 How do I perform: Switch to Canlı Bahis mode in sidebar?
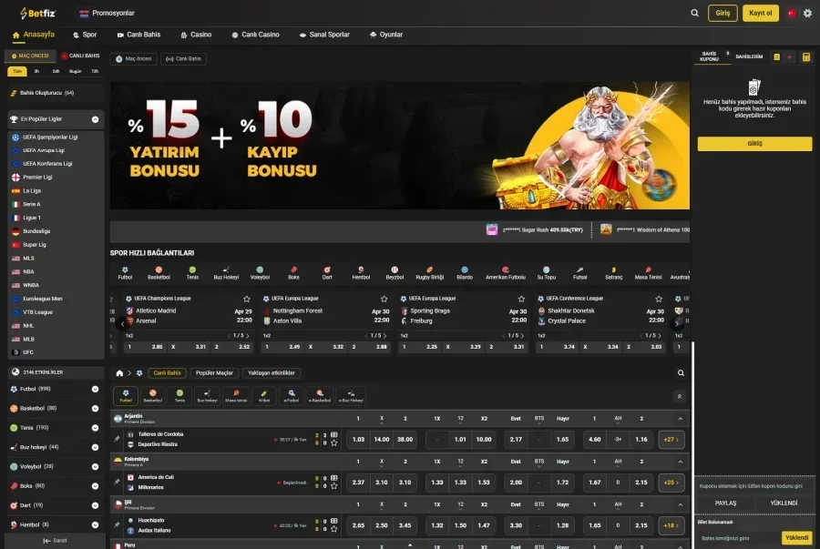click(80, 56)
